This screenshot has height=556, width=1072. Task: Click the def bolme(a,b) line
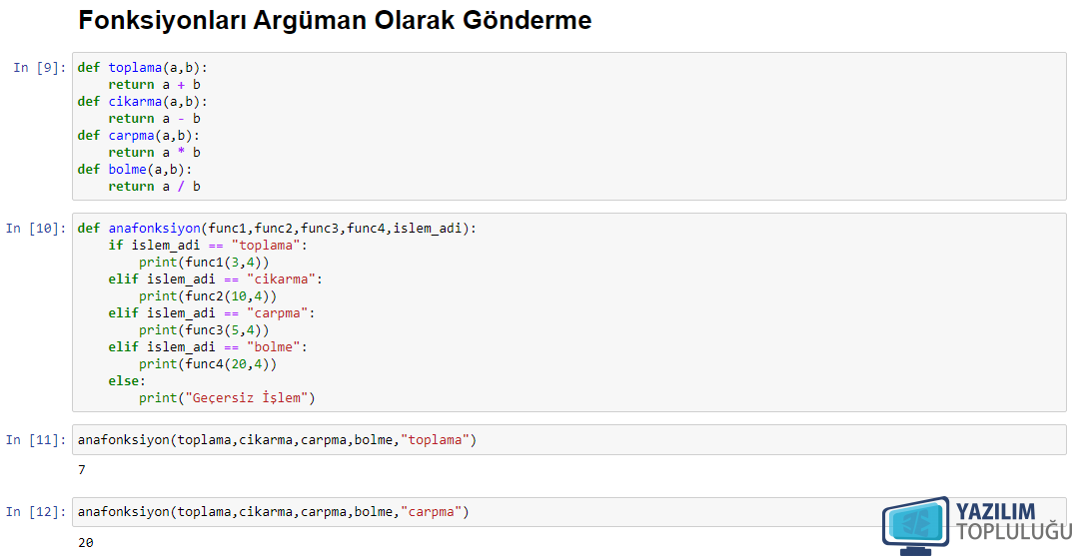(135, 170)
